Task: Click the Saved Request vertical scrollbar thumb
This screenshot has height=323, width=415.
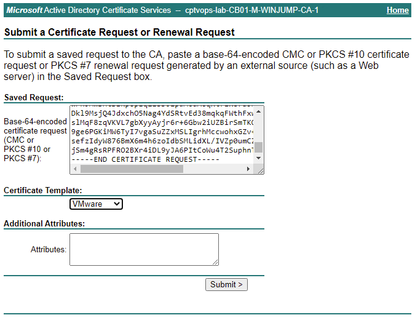Action: tap(259, 148)
